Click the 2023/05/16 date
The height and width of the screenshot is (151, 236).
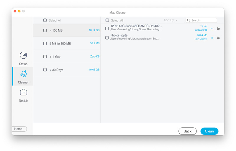[201, 29]
